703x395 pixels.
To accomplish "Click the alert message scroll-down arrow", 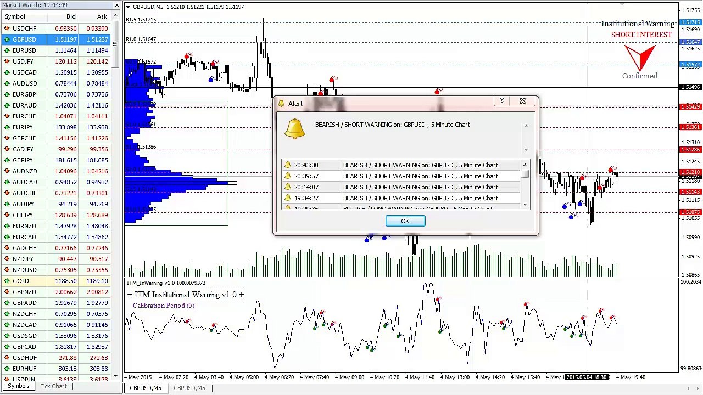I will coord(526,150).
